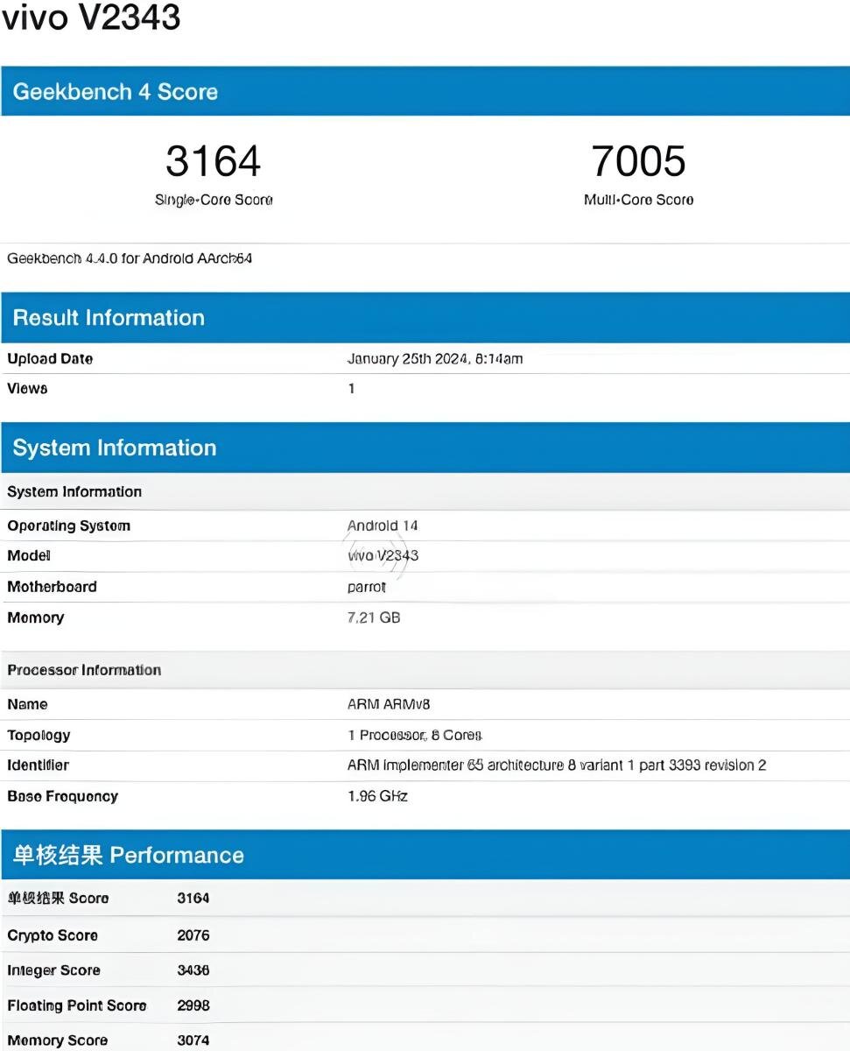The height and width of the screenshot is (1051, 850).
Task: Click the Processor Information subheading
Action: pyautogui.click(x=84, y=670)
